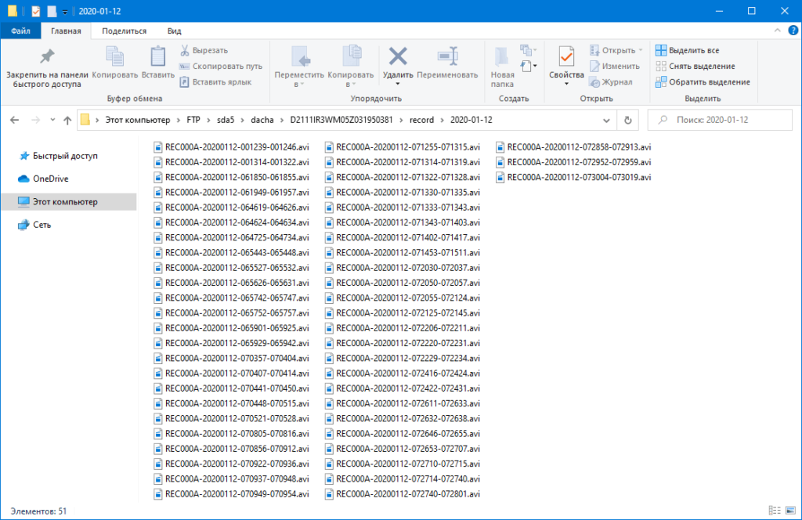Collapse the ribbon with the chevron arrow
The width and height of the screenshot is (802, 520).
click(777, 31)
